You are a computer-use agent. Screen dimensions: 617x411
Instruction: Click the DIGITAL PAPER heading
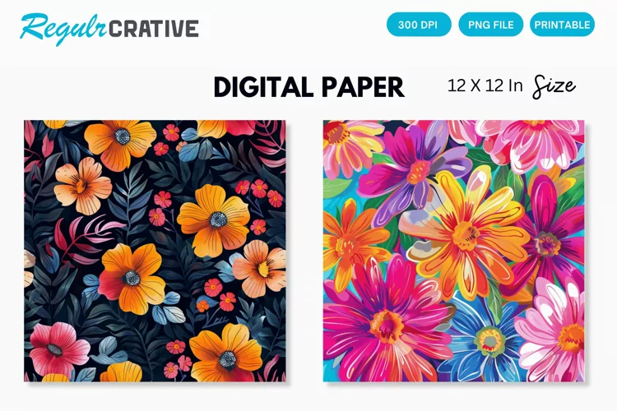click(308, 87)
